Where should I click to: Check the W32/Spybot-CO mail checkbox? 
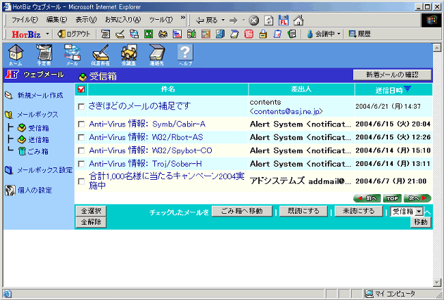81,150
